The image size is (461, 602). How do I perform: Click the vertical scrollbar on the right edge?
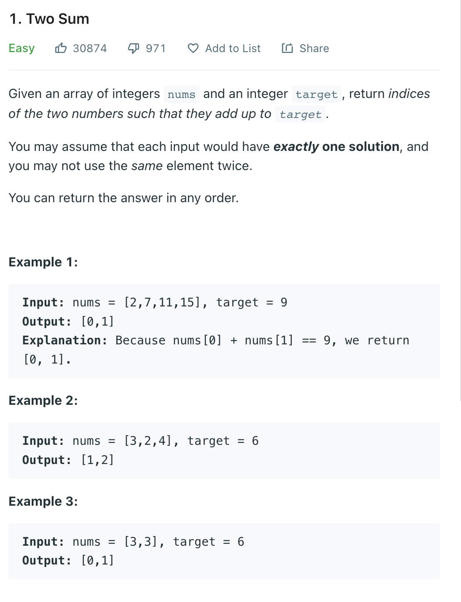[x=460, y=200]
